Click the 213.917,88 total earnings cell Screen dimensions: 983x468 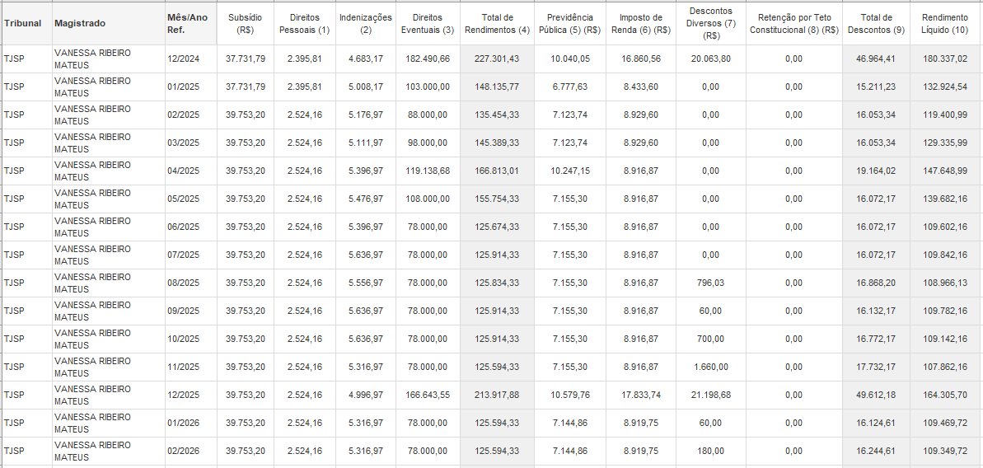pyautogui.click(x=497, y=395)
